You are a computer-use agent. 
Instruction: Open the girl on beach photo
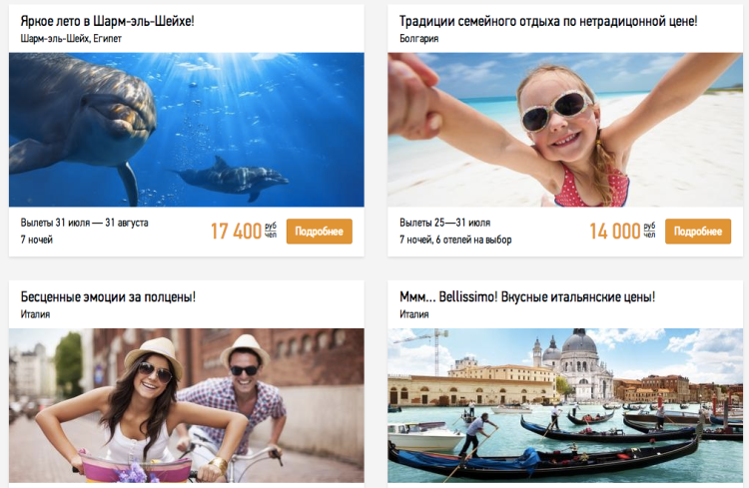565,130
